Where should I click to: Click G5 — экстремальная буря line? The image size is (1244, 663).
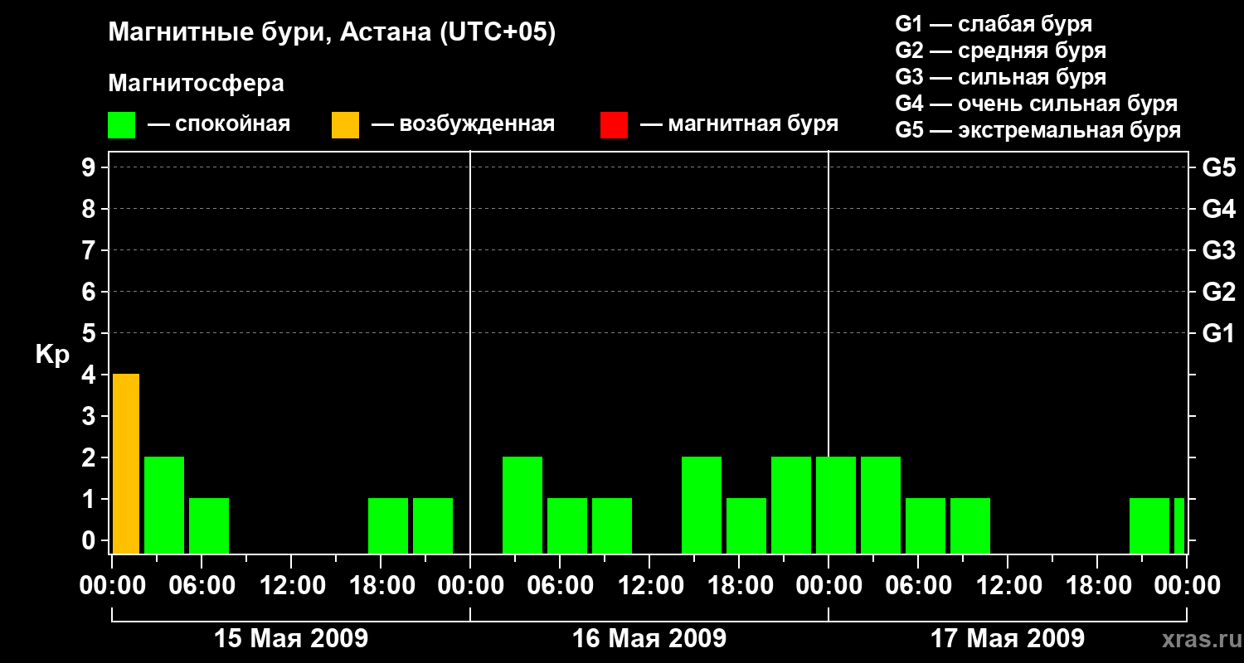click(1037, 130)
